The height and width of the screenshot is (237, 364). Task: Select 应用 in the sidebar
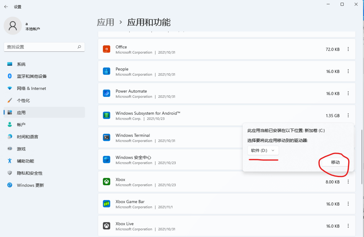pyautogui.click(x=44, y=113)
